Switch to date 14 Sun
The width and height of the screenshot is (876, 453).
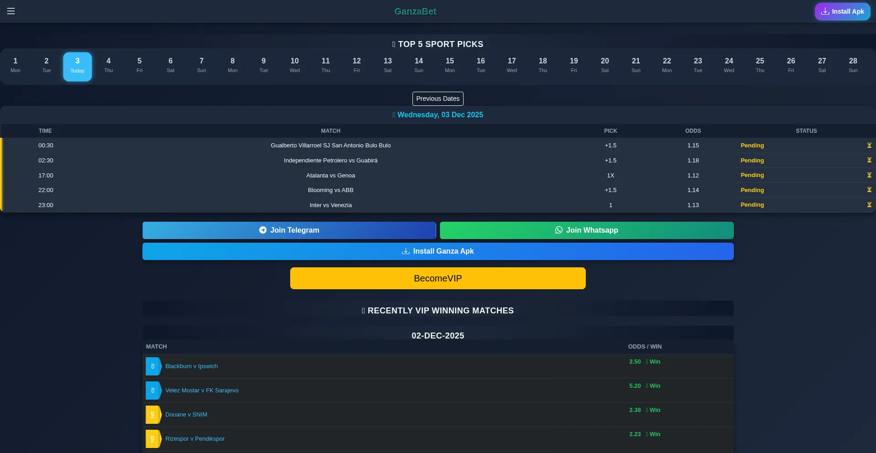419,65
